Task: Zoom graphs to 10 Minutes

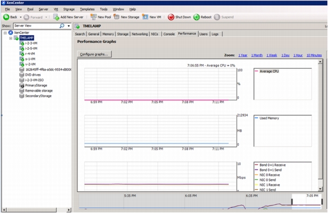Action: pos(314,55)
